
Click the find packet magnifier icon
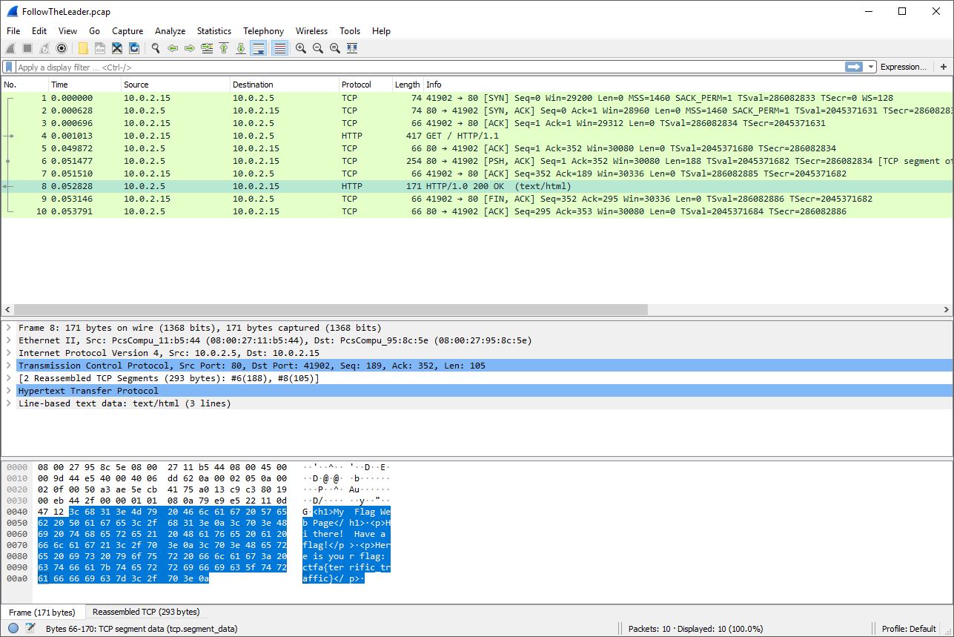point(156,48)
